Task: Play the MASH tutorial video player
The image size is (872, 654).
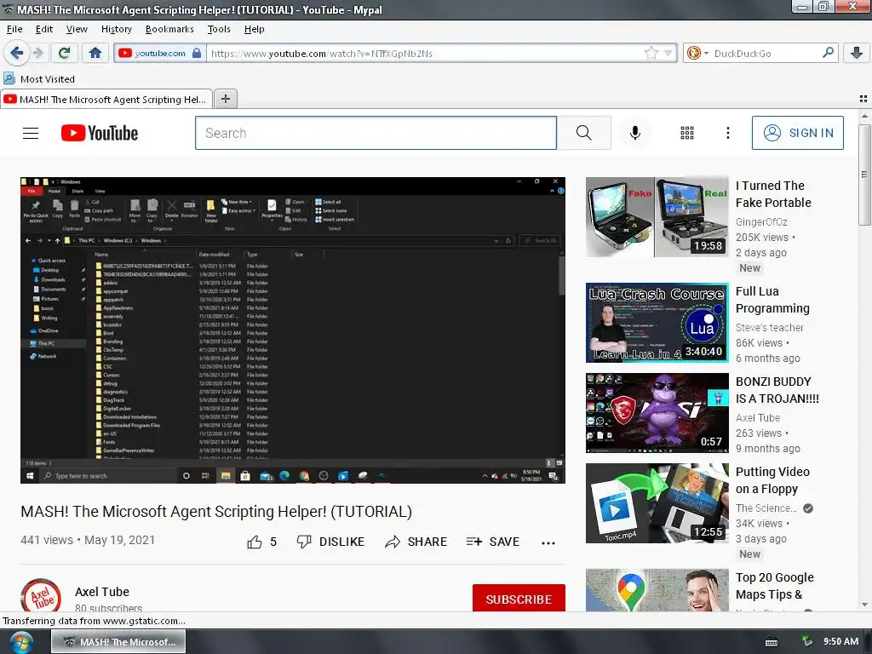Action: [x=293, y=330]
